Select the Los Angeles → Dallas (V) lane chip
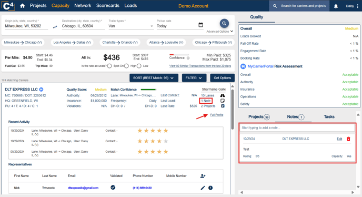The height and width of the screenshot is (197, 362). [72, 43]
